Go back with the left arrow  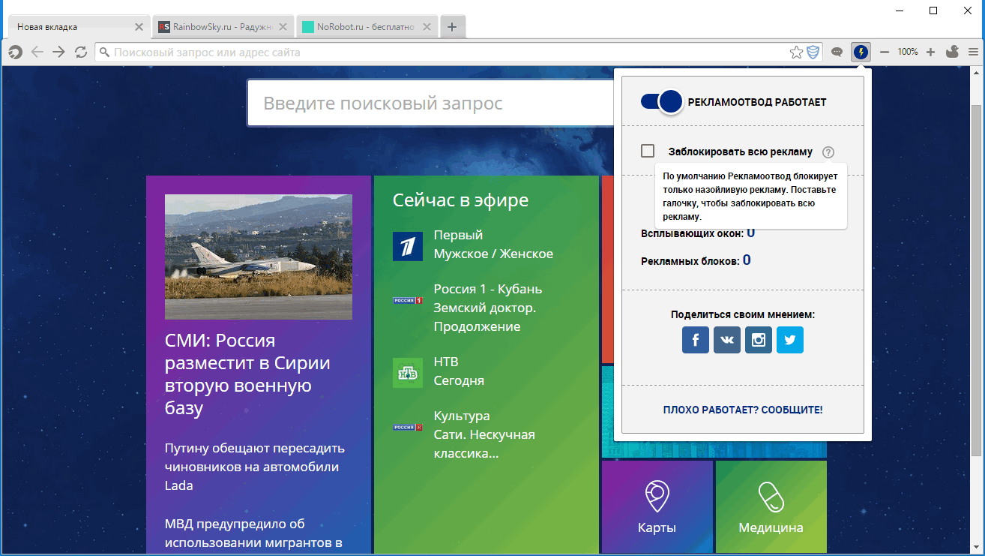(x=37, y=53)
